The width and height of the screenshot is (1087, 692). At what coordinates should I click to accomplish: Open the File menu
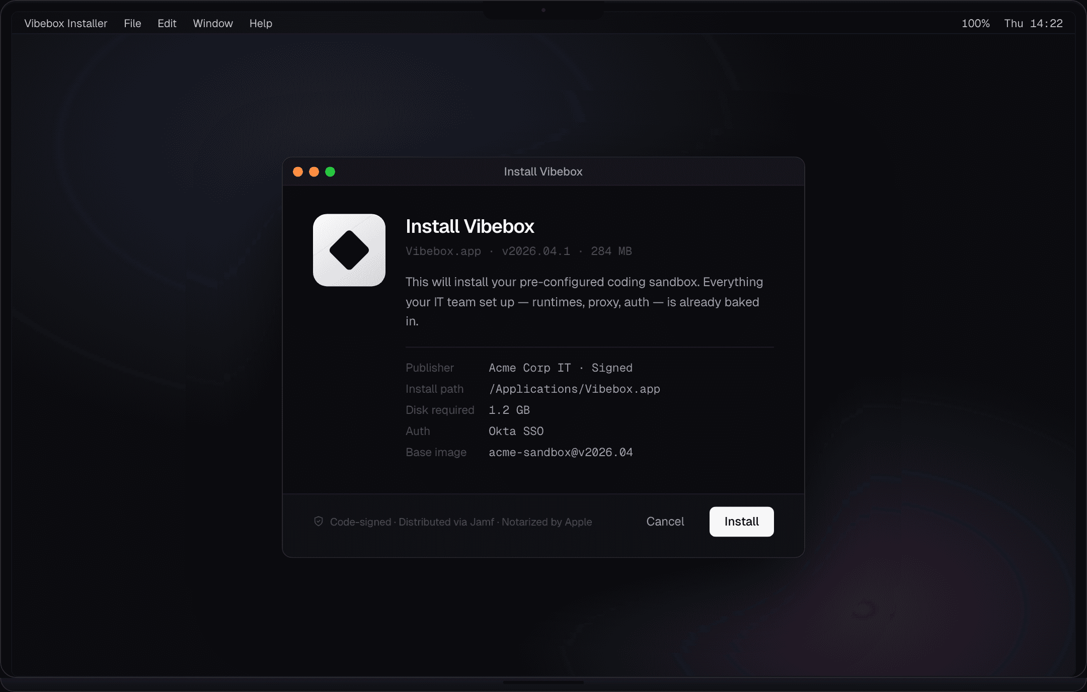click(132, 23)
